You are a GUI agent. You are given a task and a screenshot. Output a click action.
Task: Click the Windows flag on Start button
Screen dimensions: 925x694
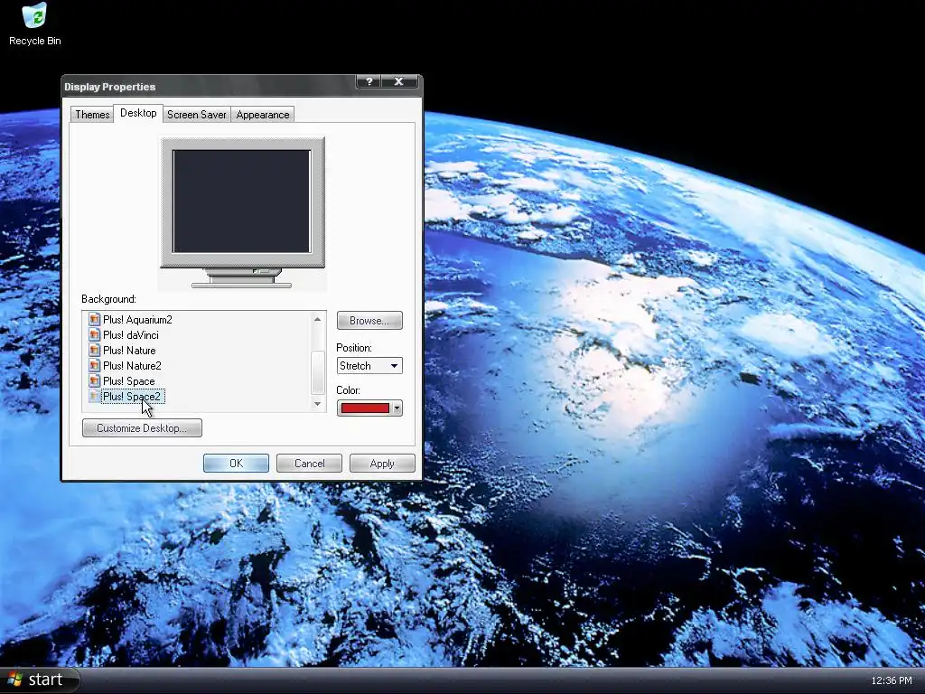click(x=14, y=680)
